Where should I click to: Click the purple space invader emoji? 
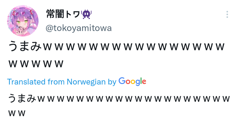click(86, 14)
